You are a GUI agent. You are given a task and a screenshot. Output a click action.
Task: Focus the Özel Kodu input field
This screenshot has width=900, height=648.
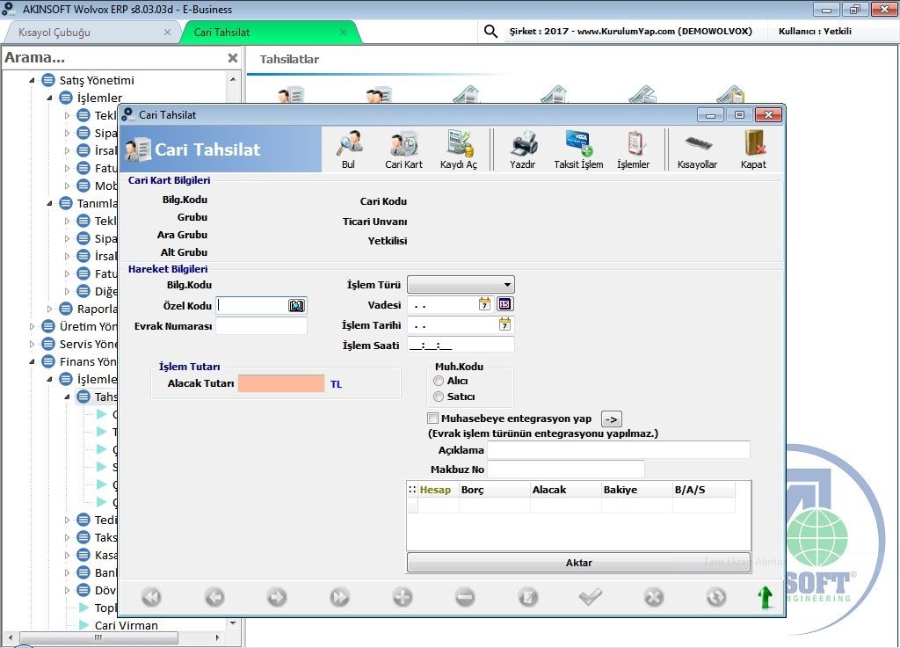coord(252,305)
